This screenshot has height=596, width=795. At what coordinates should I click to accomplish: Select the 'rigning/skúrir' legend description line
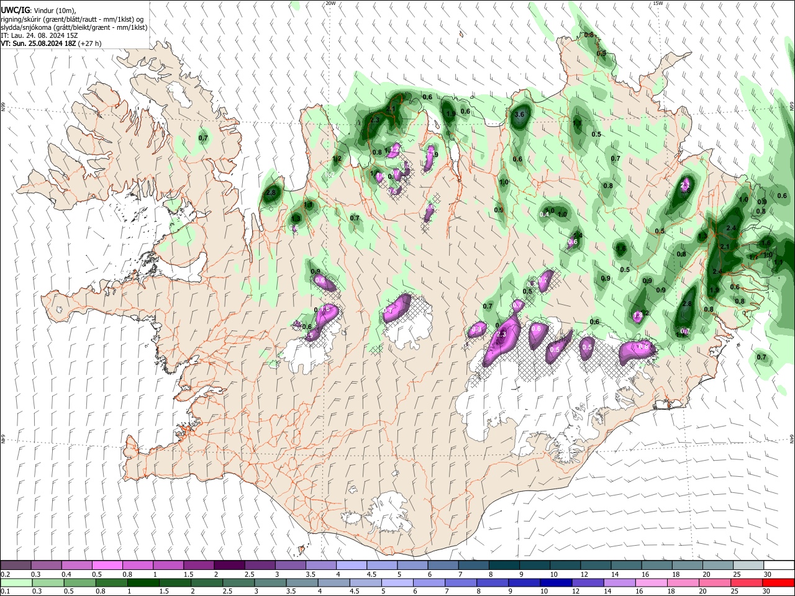[x=72, y=19]
